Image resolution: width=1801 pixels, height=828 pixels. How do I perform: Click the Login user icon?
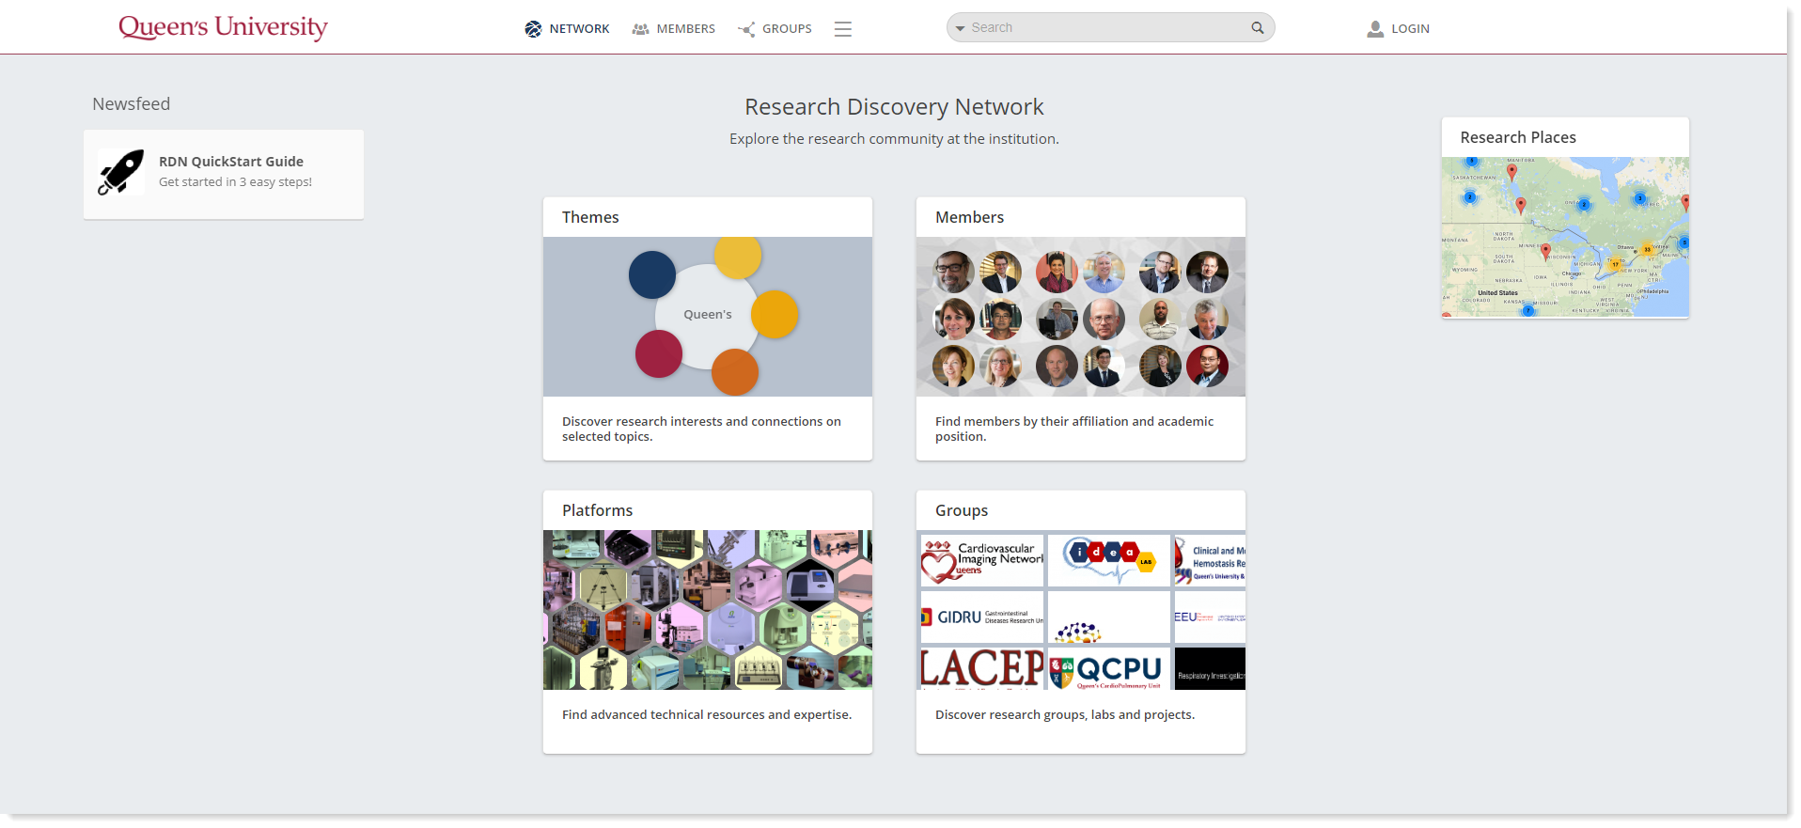[1375, 29]
